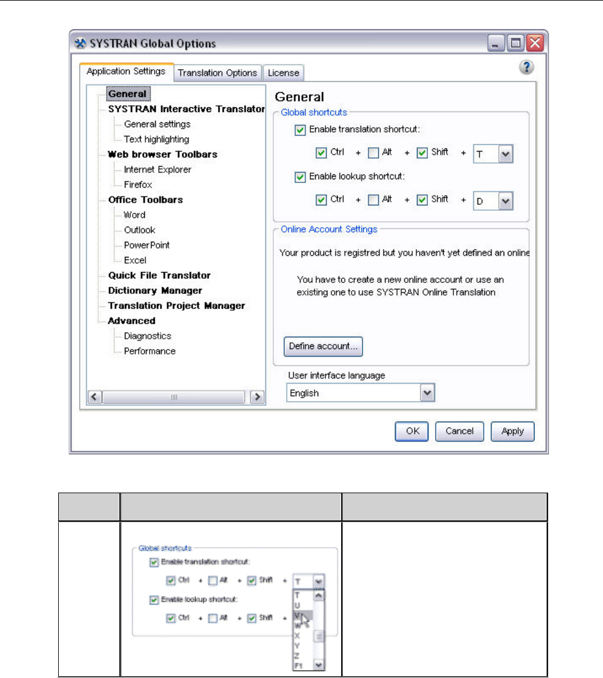Select Excel under Office Toolbars

coord(135,261)
